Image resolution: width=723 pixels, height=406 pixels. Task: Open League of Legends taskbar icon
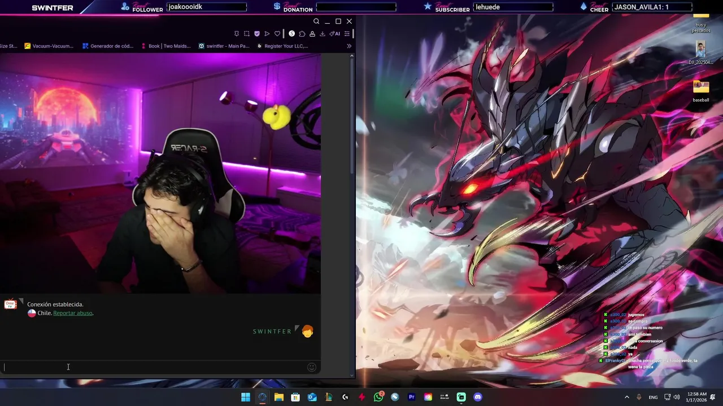pos(328,397)
